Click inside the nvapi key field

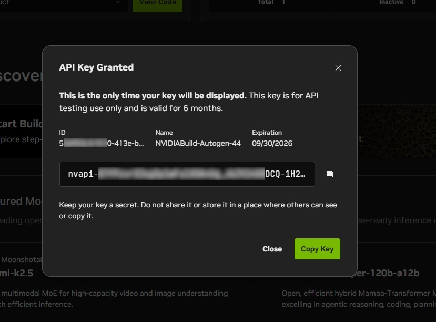187,174
